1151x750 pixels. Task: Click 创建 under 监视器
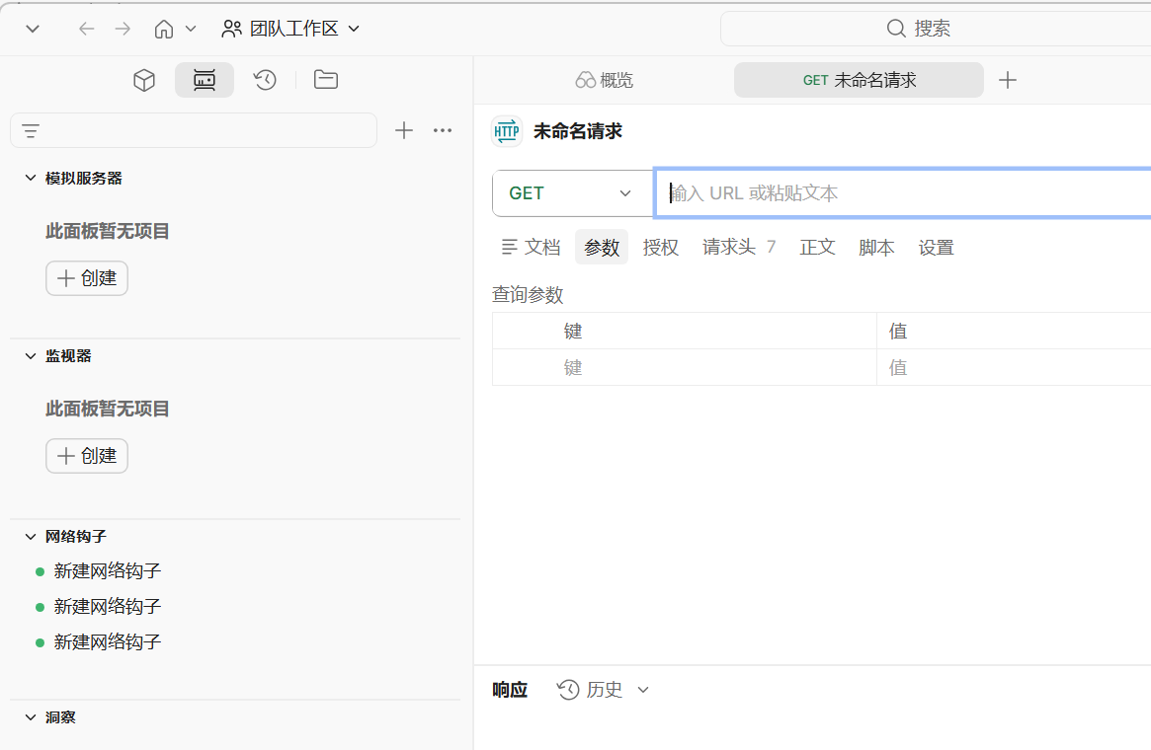pos(87,456)
